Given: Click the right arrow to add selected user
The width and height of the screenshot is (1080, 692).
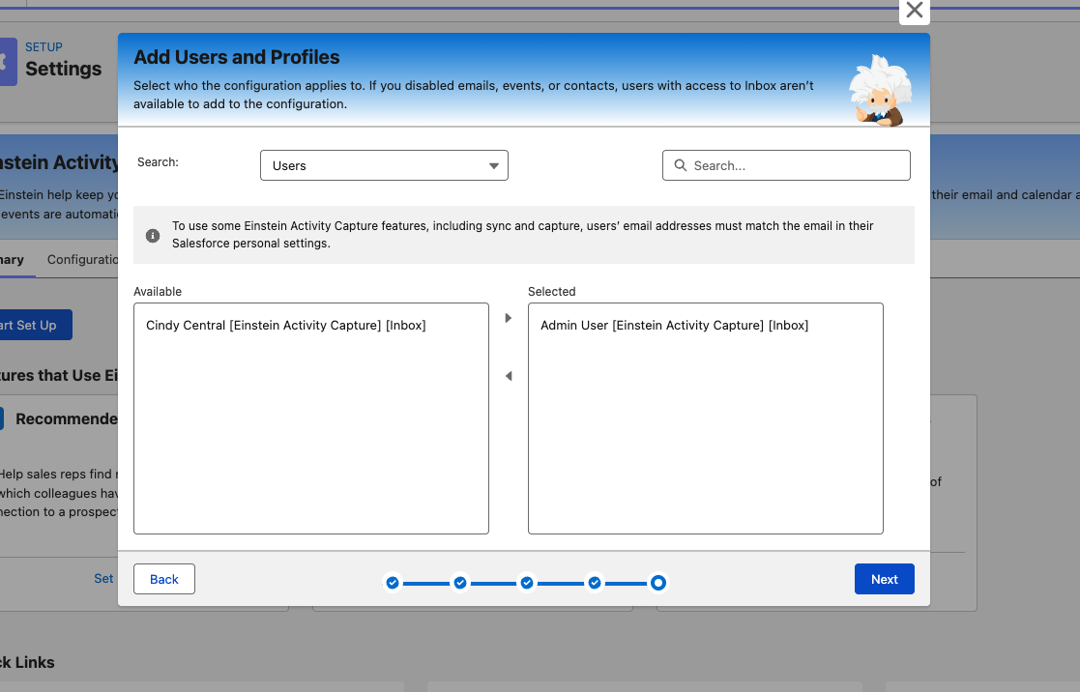Looking at the screenshot, I should pyautogui.click(x=509, y=318).
